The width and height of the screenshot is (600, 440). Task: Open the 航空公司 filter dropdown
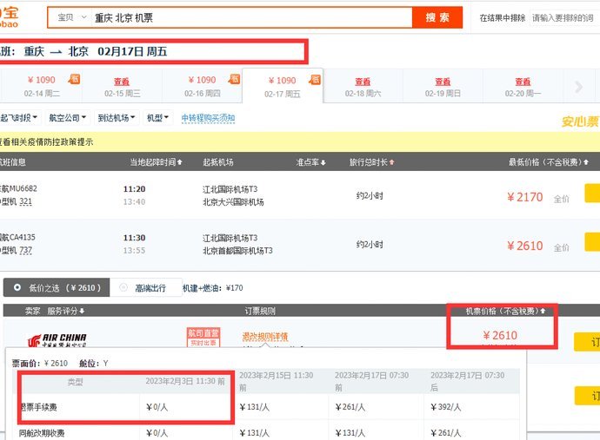pos(68,118)
